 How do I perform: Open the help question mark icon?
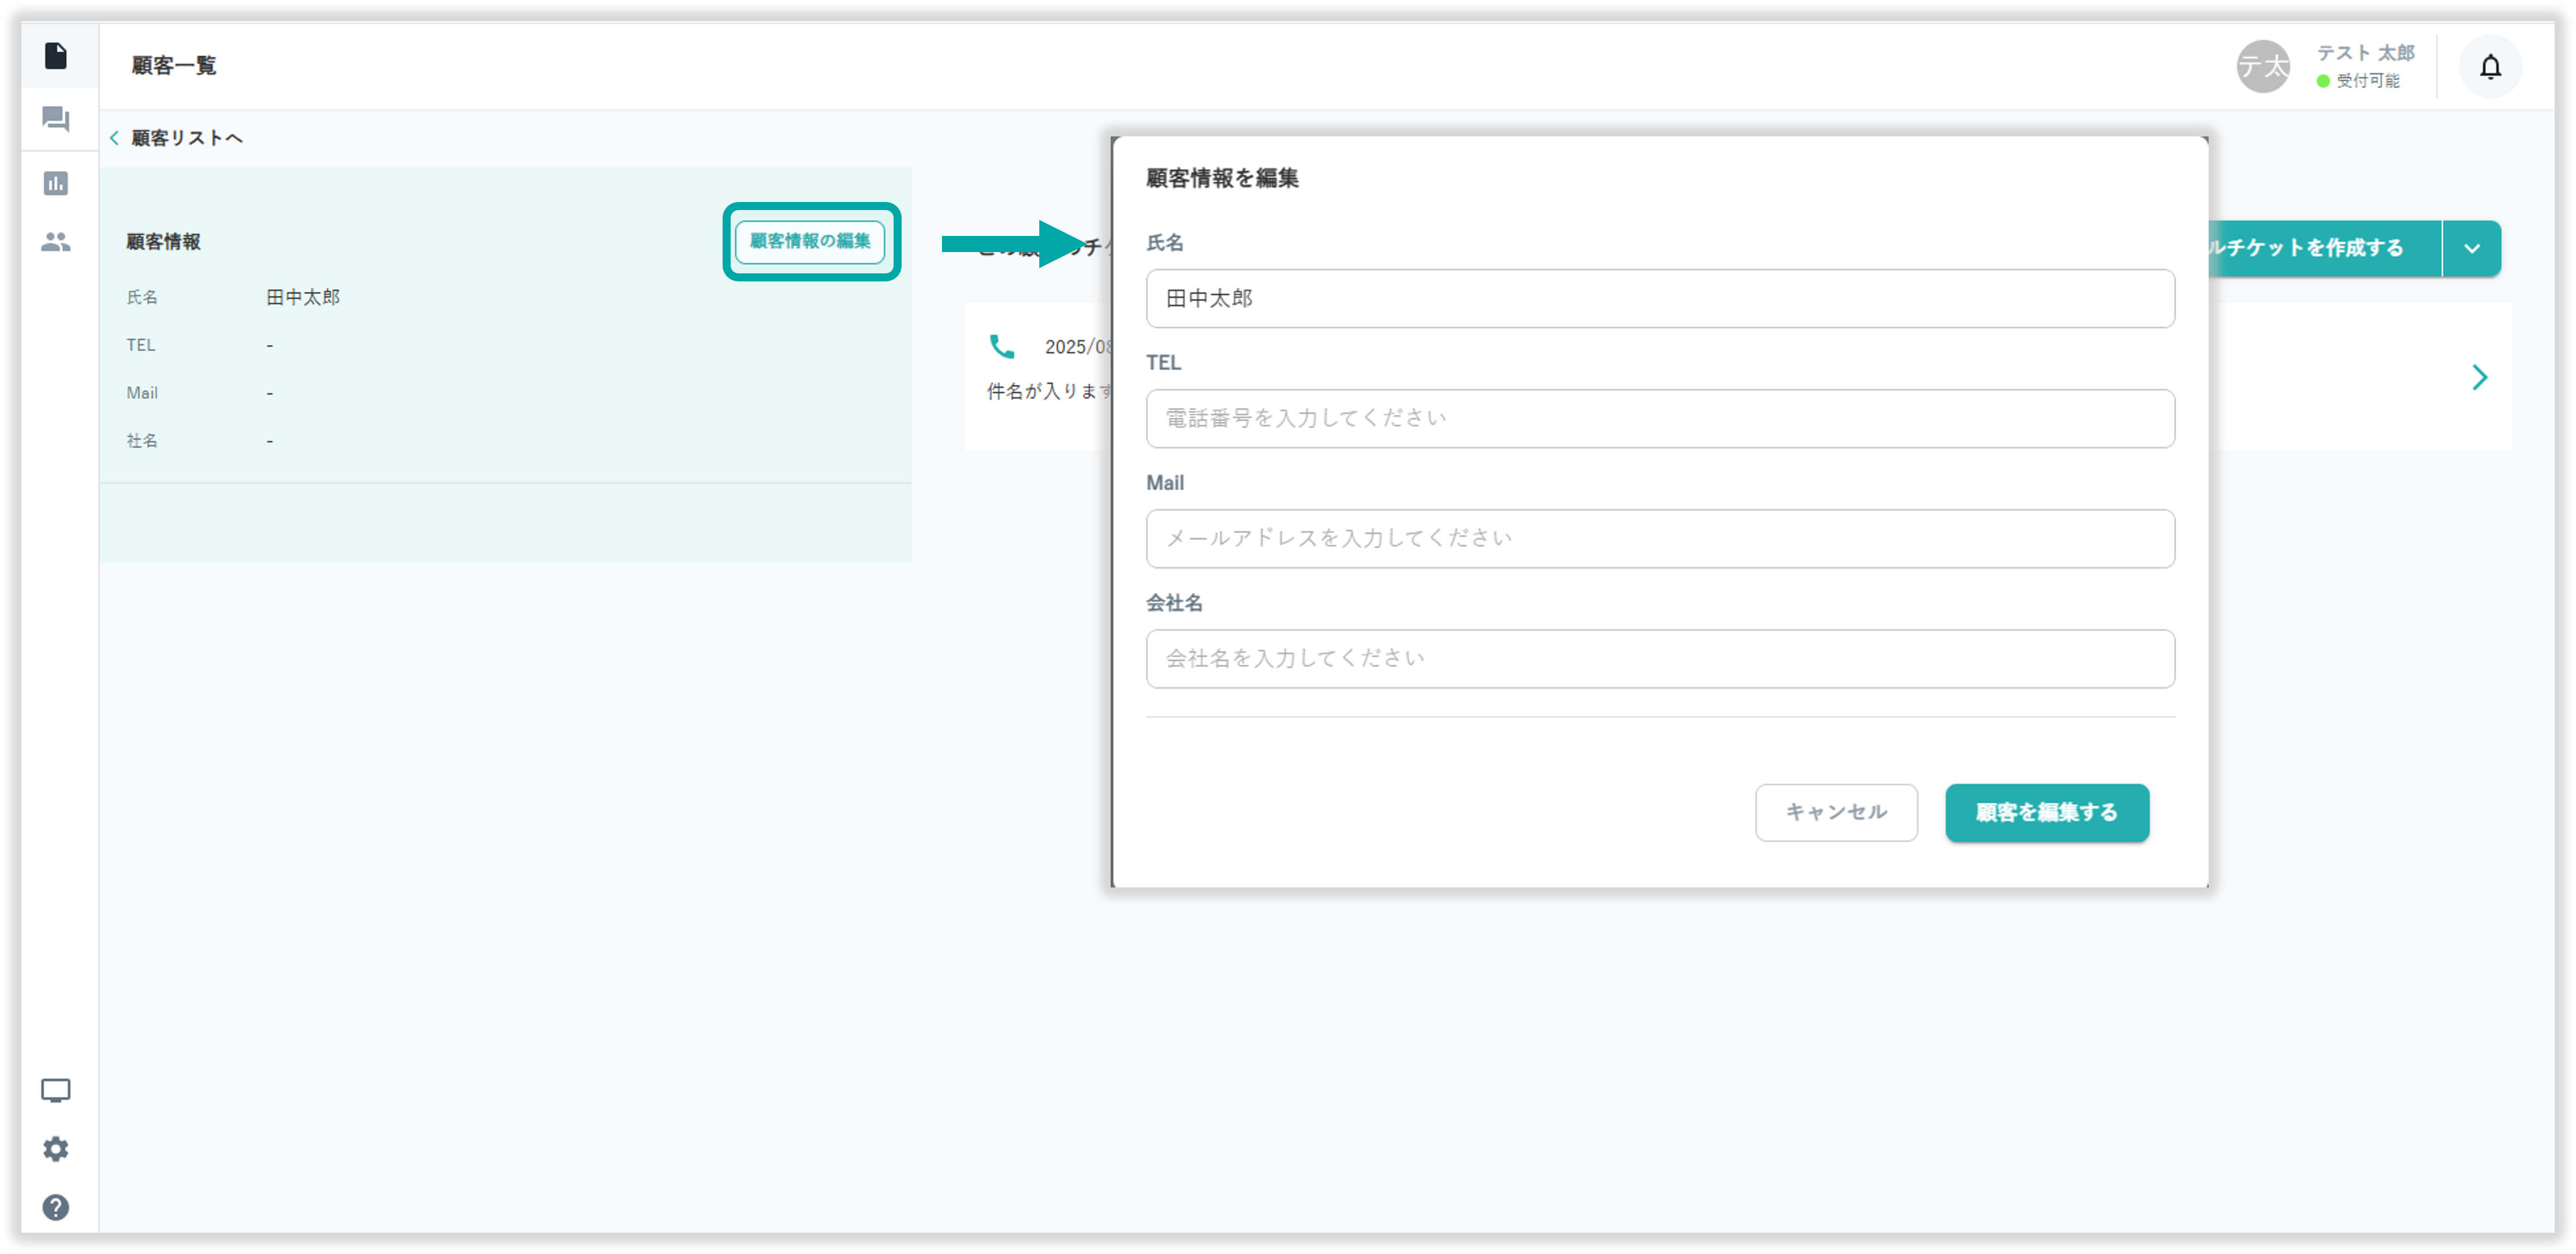pos(56,1207)
